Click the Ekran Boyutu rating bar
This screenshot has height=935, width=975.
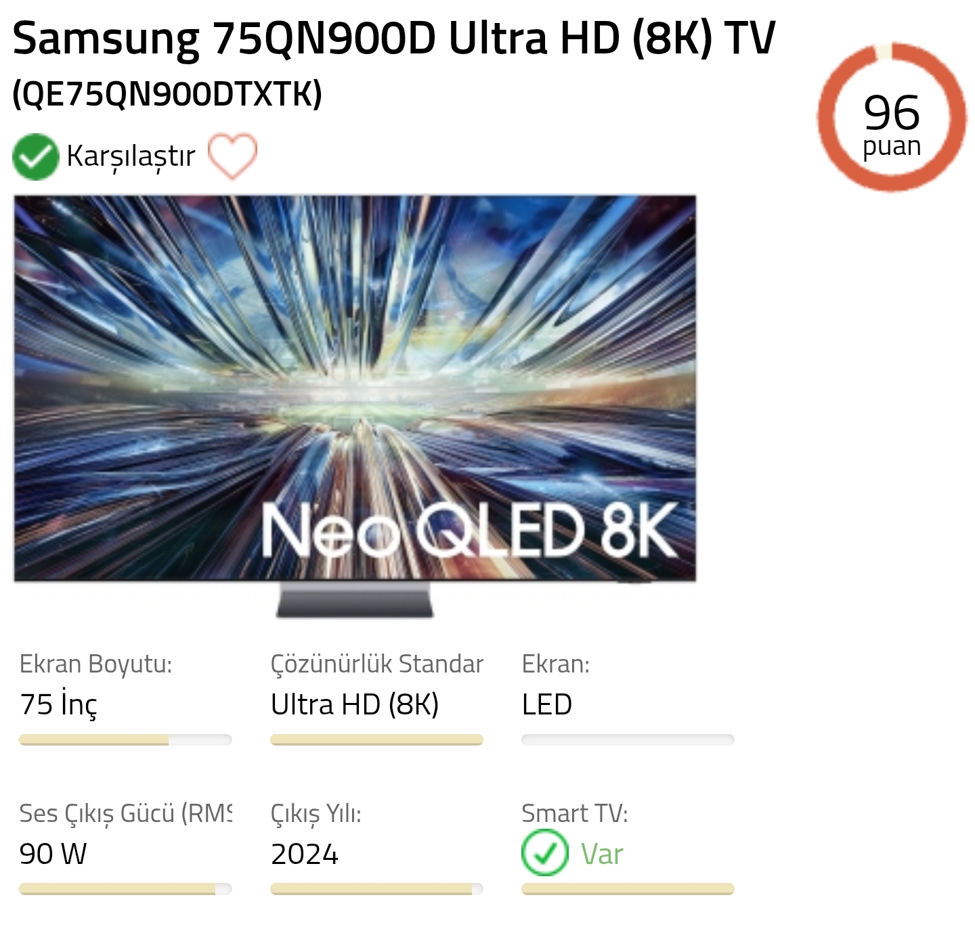(125, 739)
